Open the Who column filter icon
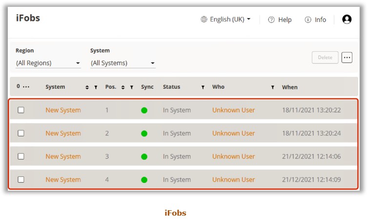The height and width of the screenshot is (221, 368). [x=272, y=87]
